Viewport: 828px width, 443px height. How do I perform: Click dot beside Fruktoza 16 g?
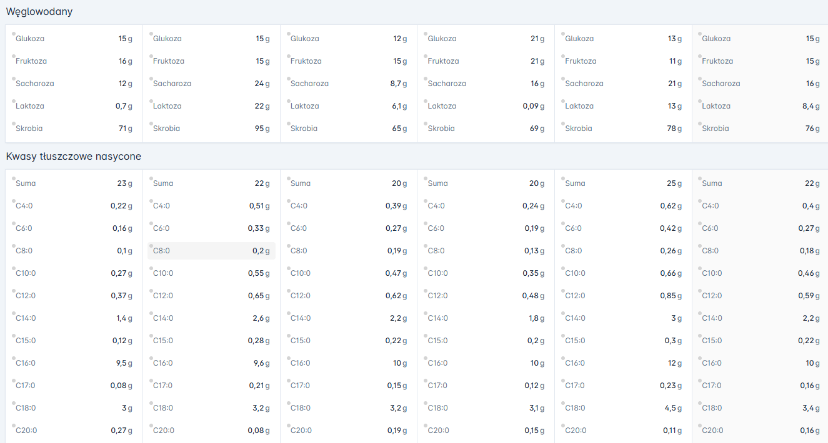[14, 56]
